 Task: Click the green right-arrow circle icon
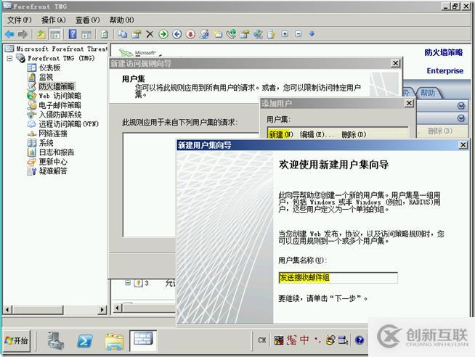point(163,34)
